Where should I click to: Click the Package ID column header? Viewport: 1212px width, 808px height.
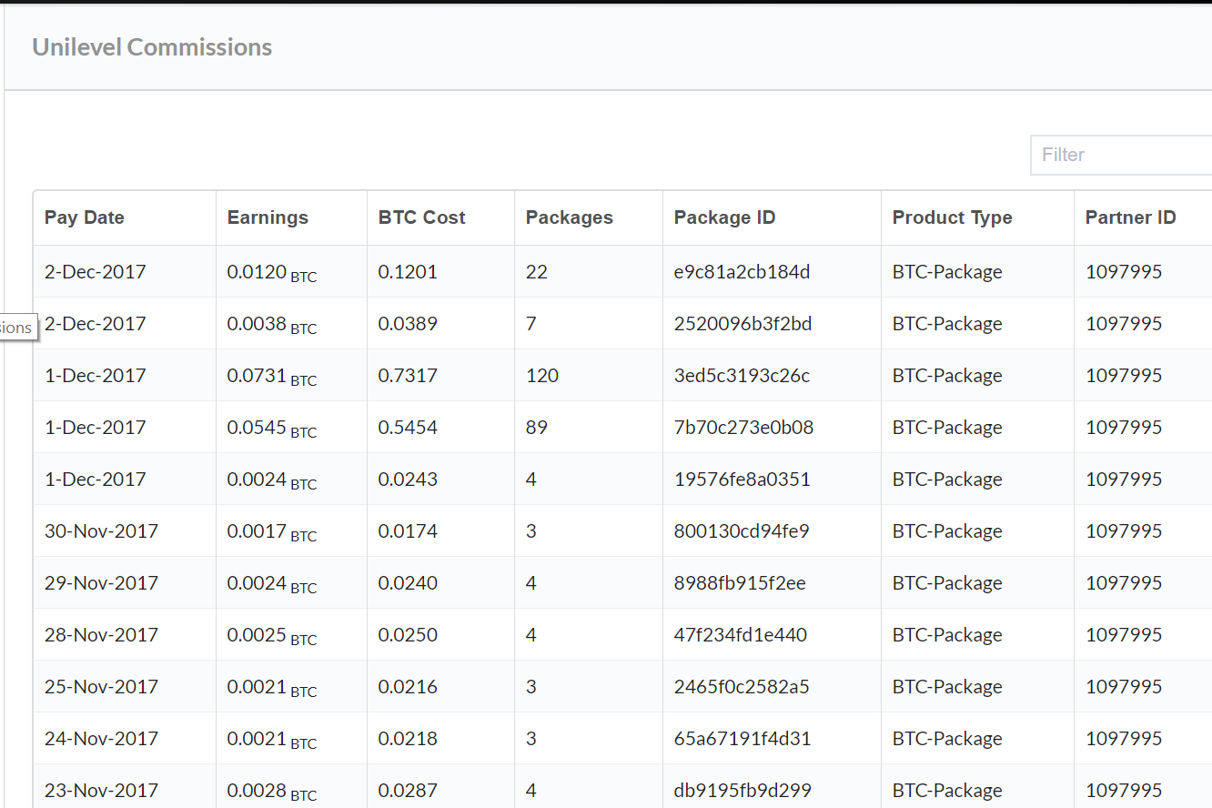724,217
